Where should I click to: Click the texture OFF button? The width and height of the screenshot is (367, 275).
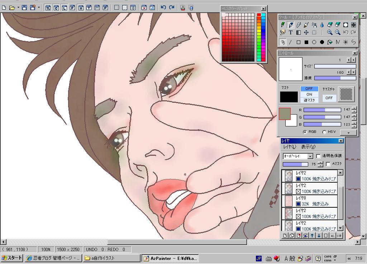tap(329, 98)
